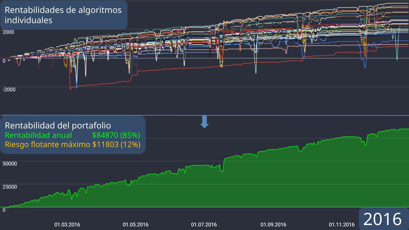
Task: Click the '0' label of the upper chart
Action: 4,61
